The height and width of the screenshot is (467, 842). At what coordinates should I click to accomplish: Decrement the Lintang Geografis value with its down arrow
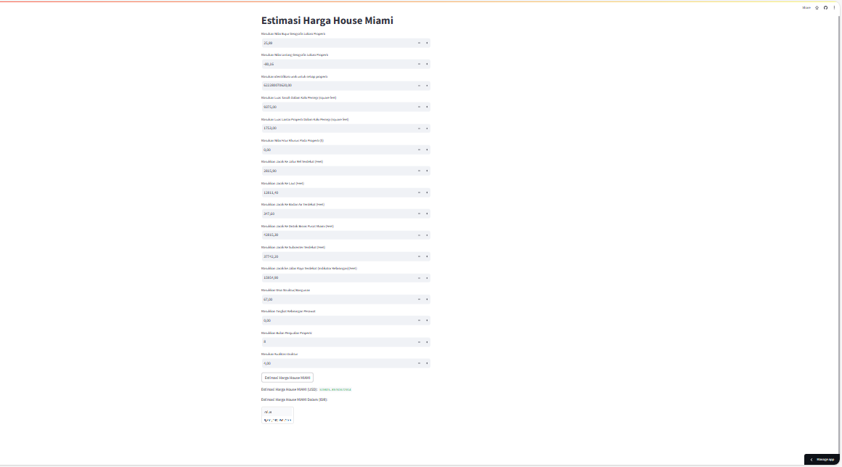(419, 63)
